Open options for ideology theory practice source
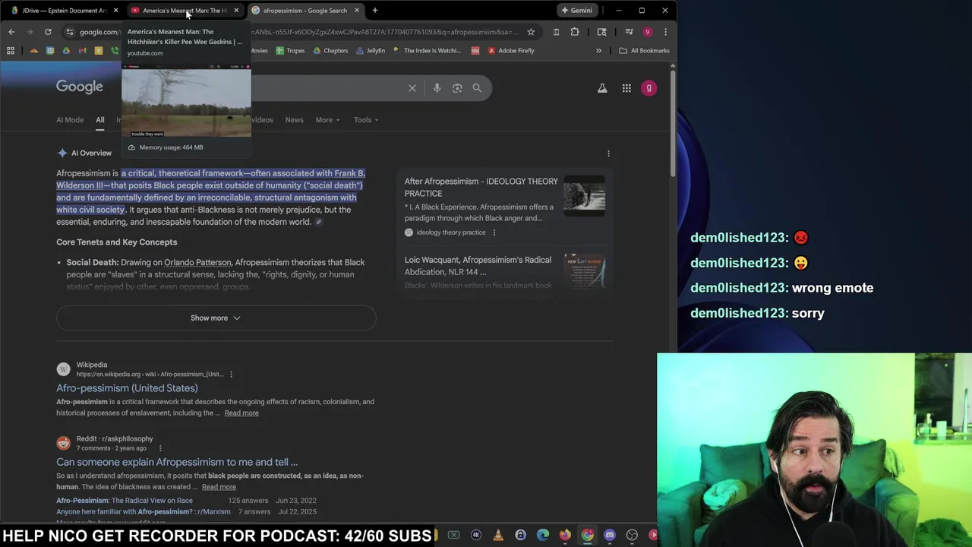Screen dimensions: 972x547 pos(494,232)
